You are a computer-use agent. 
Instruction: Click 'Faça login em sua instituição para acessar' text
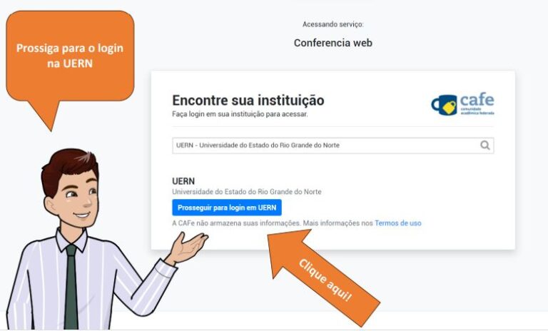pos(240,114)
